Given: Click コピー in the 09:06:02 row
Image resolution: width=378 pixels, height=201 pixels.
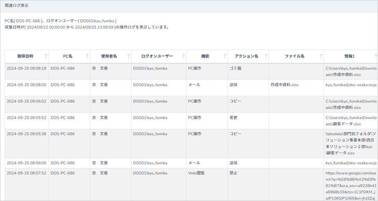Looking at the screenshot, I should 235,101.
